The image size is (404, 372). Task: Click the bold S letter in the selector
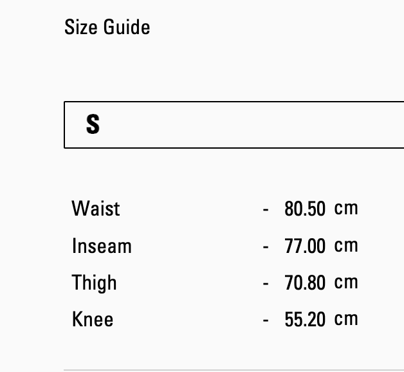93,124
